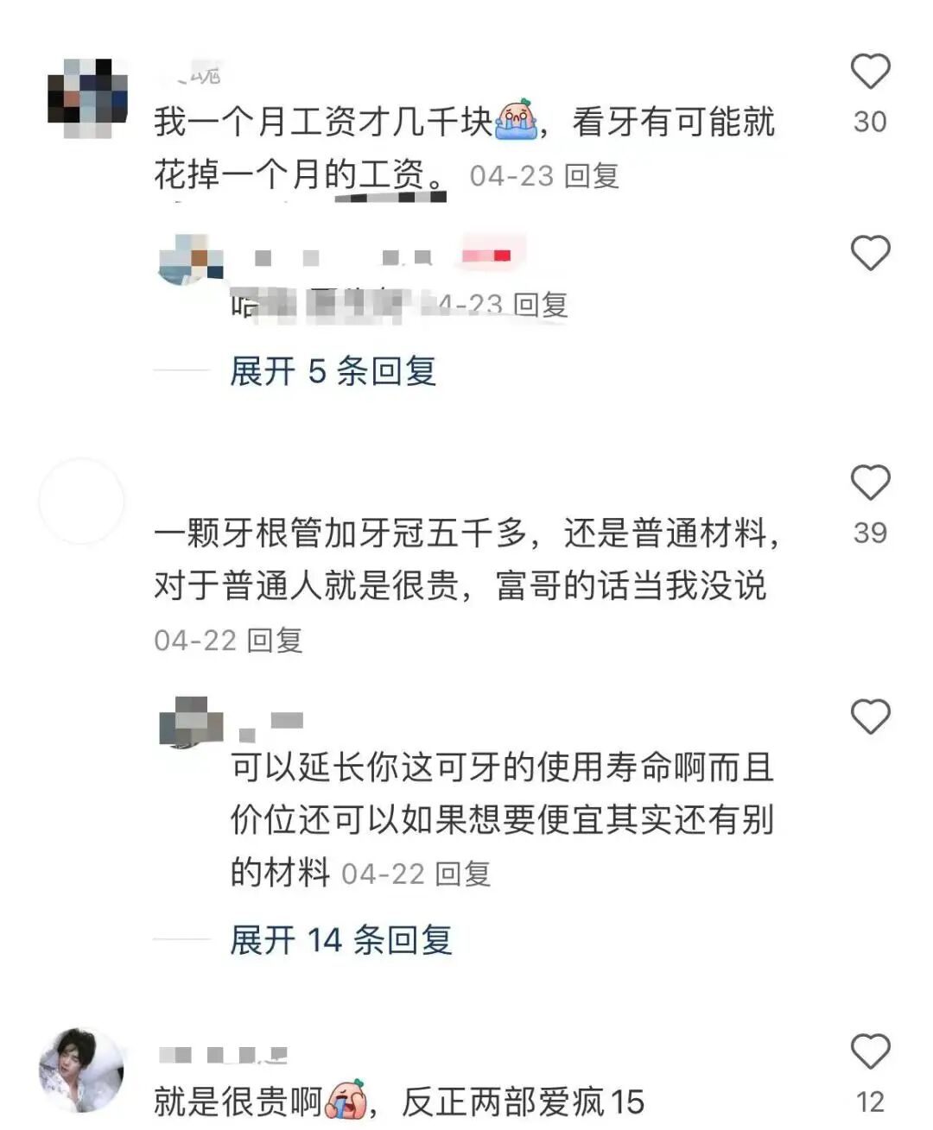Reply to the salary comment dated 04-23

592,176
